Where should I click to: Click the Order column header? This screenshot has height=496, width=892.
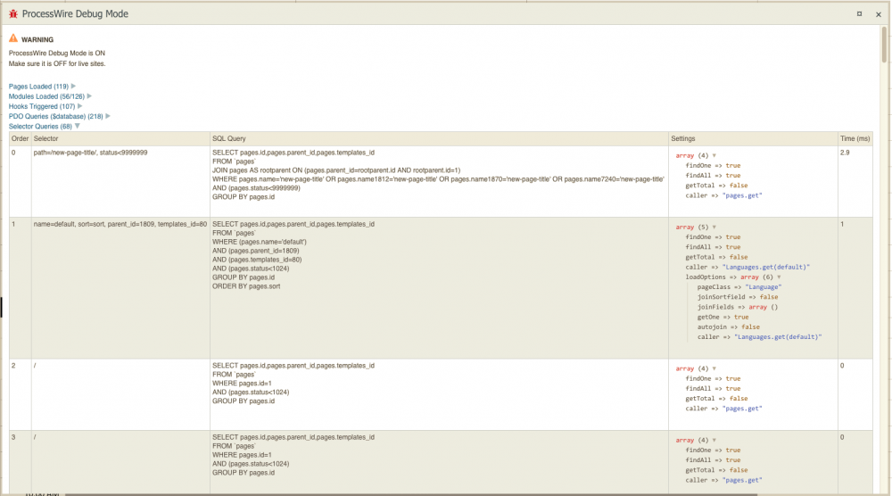(x=20, y=138)
